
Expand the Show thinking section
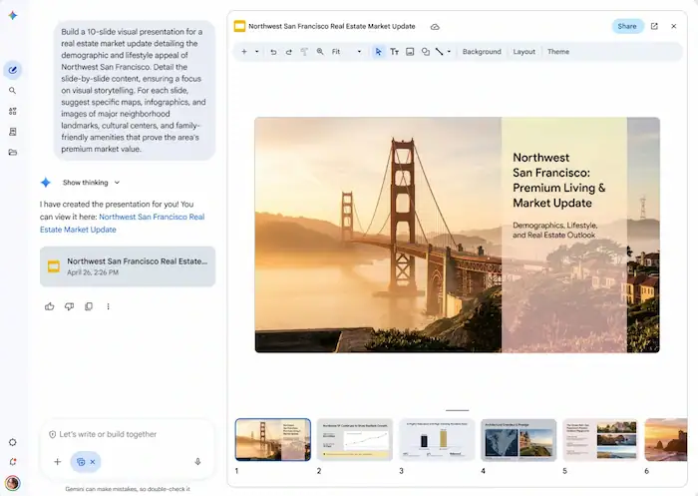92,183
